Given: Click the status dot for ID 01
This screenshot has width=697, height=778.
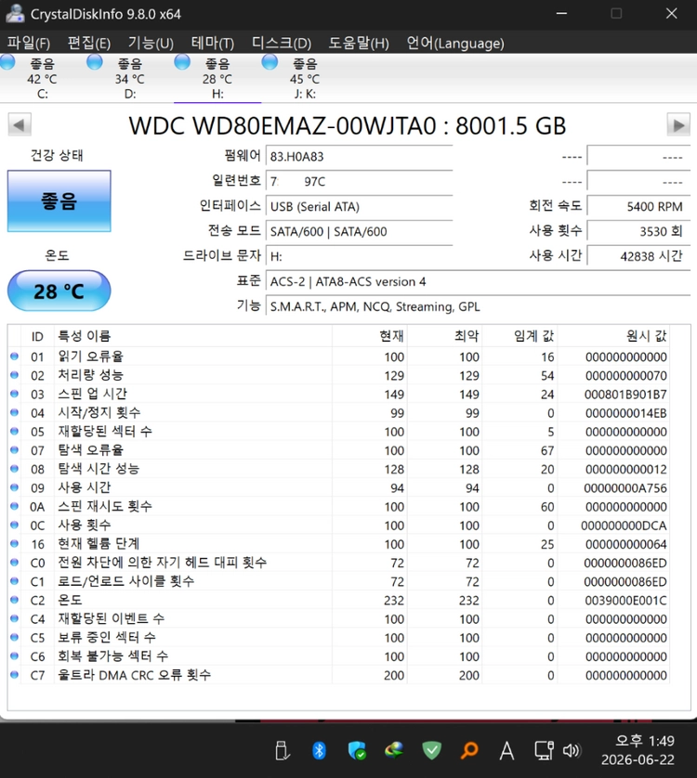Looking at the screenshot, I should 15,357.
